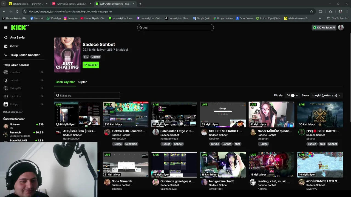The image size is (351, 197).
Task: Click offline icon beside Jahrein
Action: pyautogui.click(x=42, y=80)
